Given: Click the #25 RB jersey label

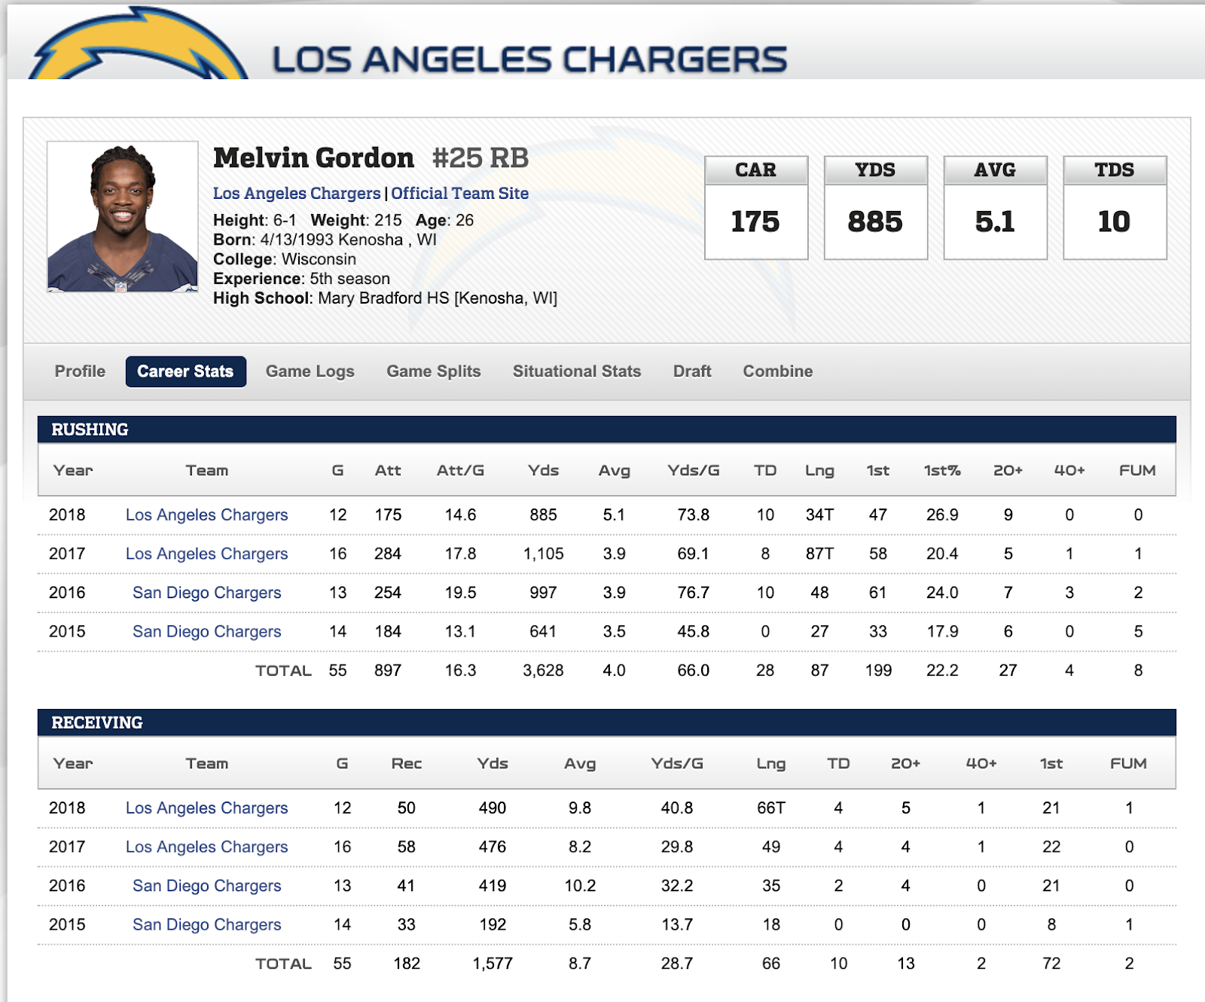Looking at the screenshot, I should click(480, 158).
